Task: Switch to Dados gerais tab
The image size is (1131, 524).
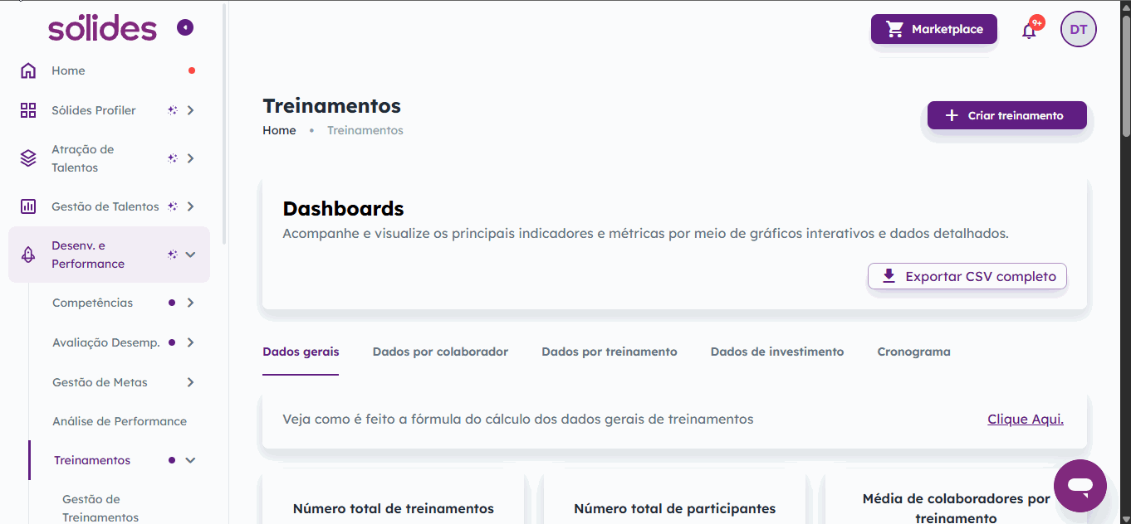Action: tap(301, 352)
